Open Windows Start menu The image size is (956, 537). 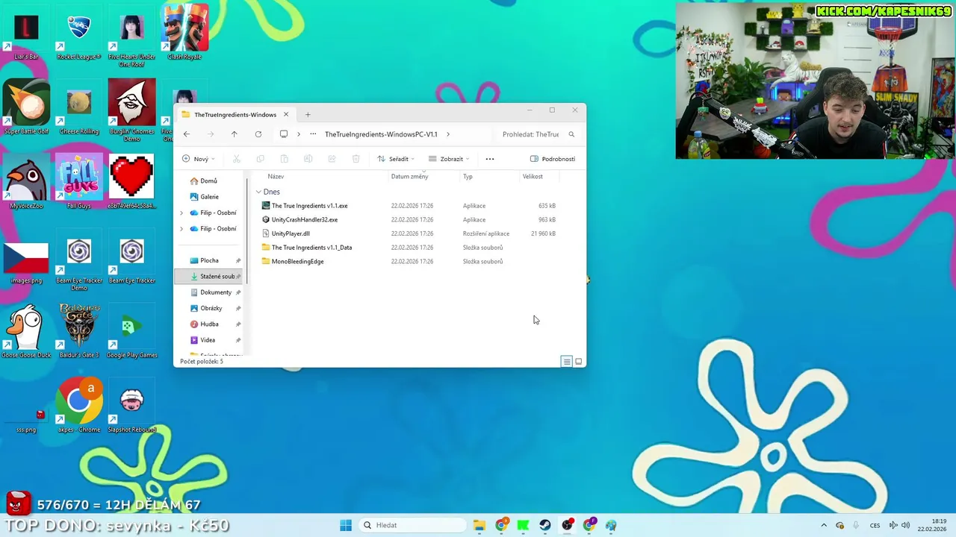click(346, 525)
